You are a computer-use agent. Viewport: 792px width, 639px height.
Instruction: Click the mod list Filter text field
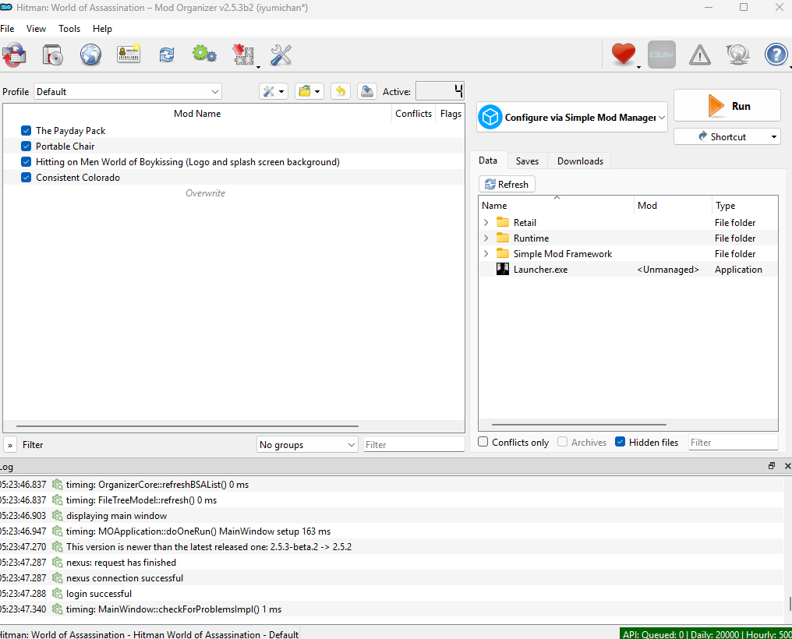[413, 445]
